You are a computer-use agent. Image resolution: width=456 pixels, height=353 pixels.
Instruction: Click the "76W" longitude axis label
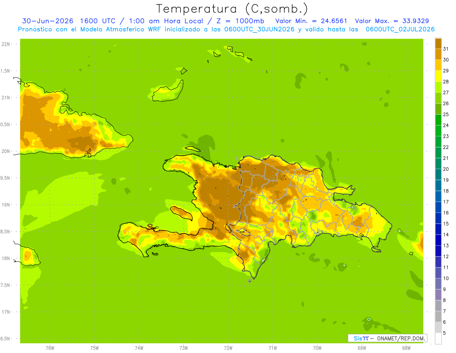(x=50, y=348)
